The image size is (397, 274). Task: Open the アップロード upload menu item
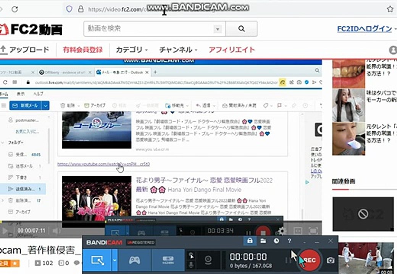tap(24, 50)
